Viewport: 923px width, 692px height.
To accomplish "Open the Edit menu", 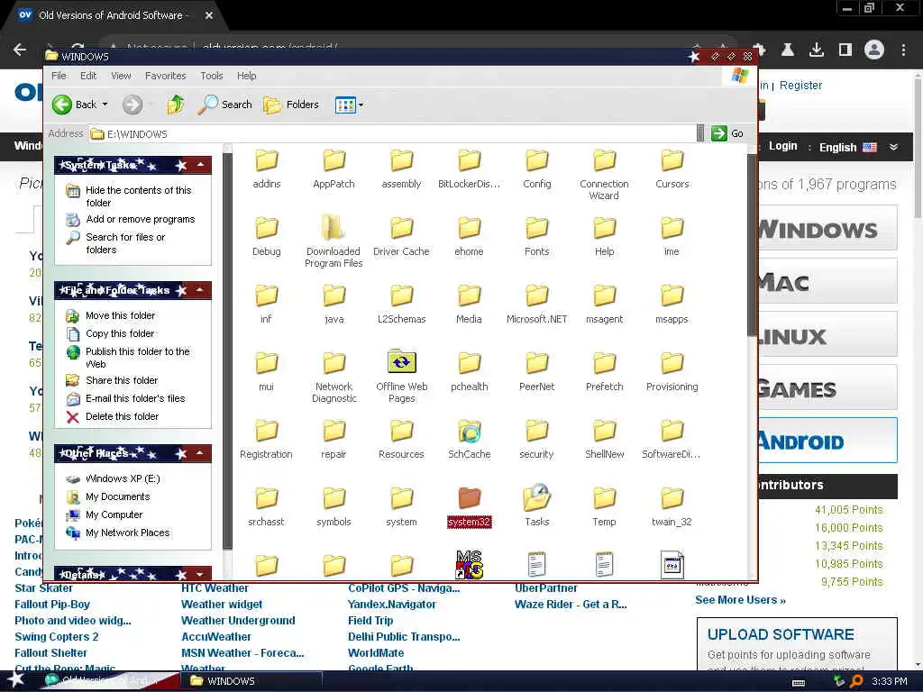I will [88, 76].
